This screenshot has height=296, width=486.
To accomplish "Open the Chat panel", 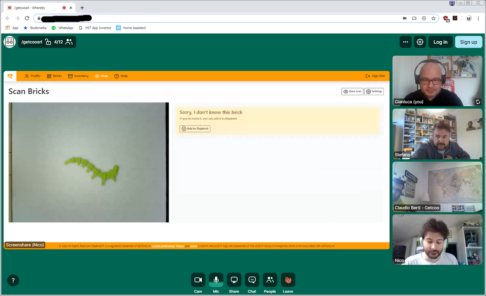I will [252, 280].
